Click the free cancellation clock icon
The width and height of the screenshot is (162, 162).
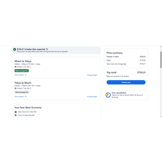tap(108, 95)
